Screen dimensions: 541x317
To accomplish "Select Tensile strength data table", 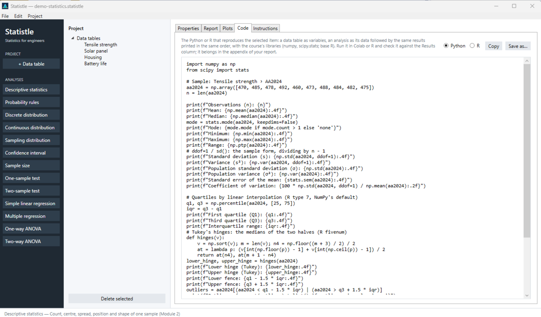I will [x=101, y=45].
